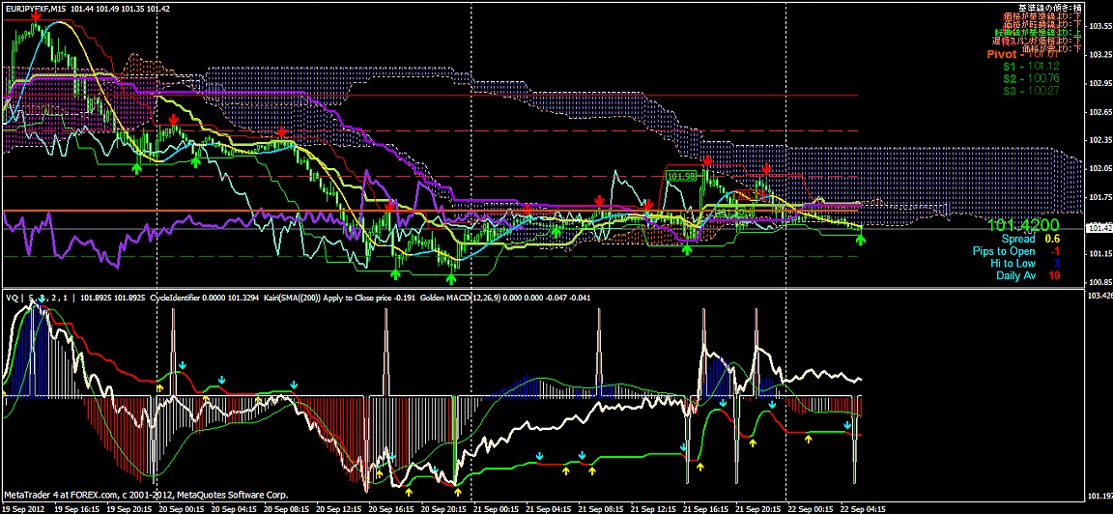Click the red arrow above the 101.98 label
Screen dimensions: 1113x514
click(707, 160)
